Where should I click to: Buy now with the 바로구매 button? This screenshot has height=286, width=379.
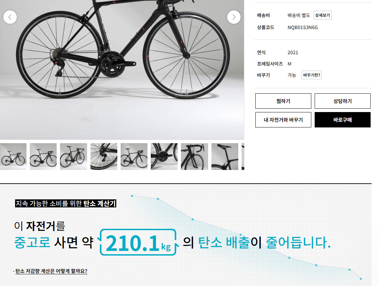[342, 120]
